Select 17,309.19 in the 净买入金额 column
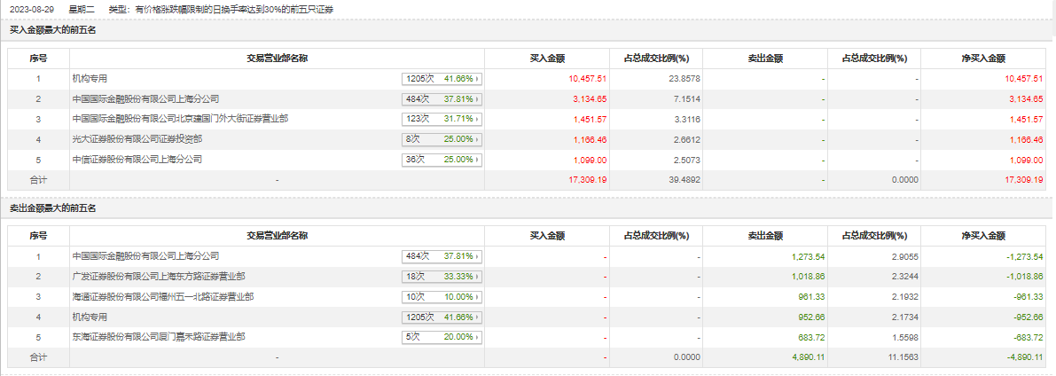 click(1023, 180)
